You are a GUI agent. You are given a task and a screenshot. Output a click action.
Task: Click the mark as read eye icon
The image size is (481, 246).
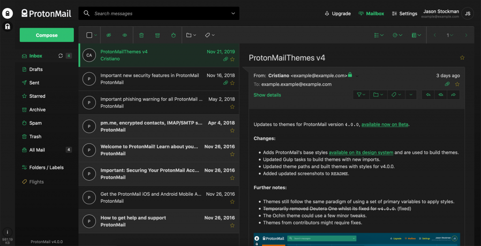point(124,35)
